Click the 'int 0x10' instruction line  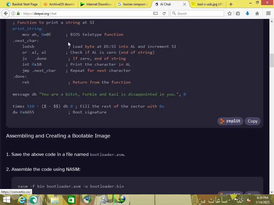pos(76,65)
